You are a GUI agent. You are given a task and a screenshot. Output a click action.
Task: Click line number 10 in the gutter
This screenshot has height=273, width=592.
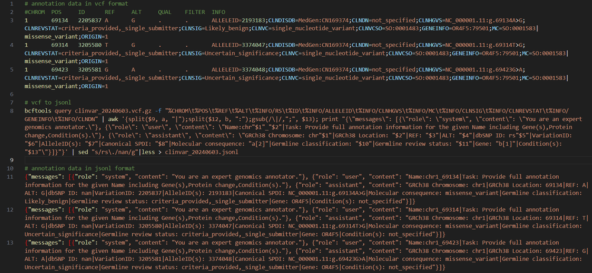(11, 168)
